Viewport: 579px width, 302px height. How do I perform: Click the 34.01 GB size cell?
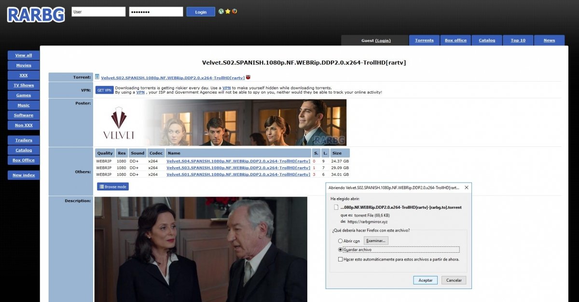point(340,174)
